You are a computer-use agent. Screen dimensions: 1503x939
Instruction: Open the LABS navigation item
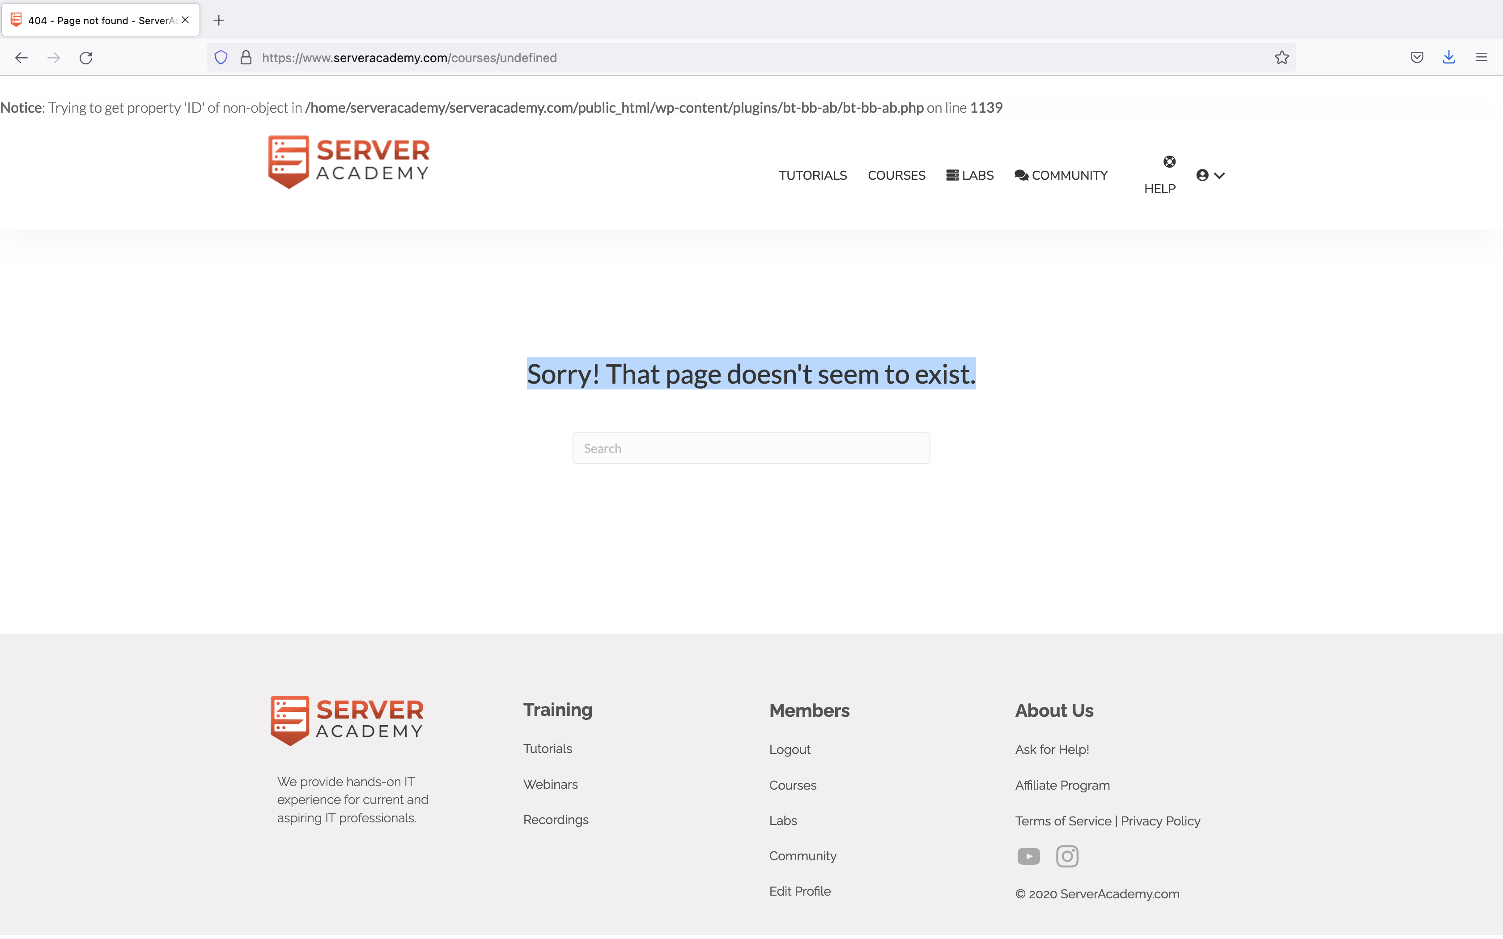pos(969,176)
